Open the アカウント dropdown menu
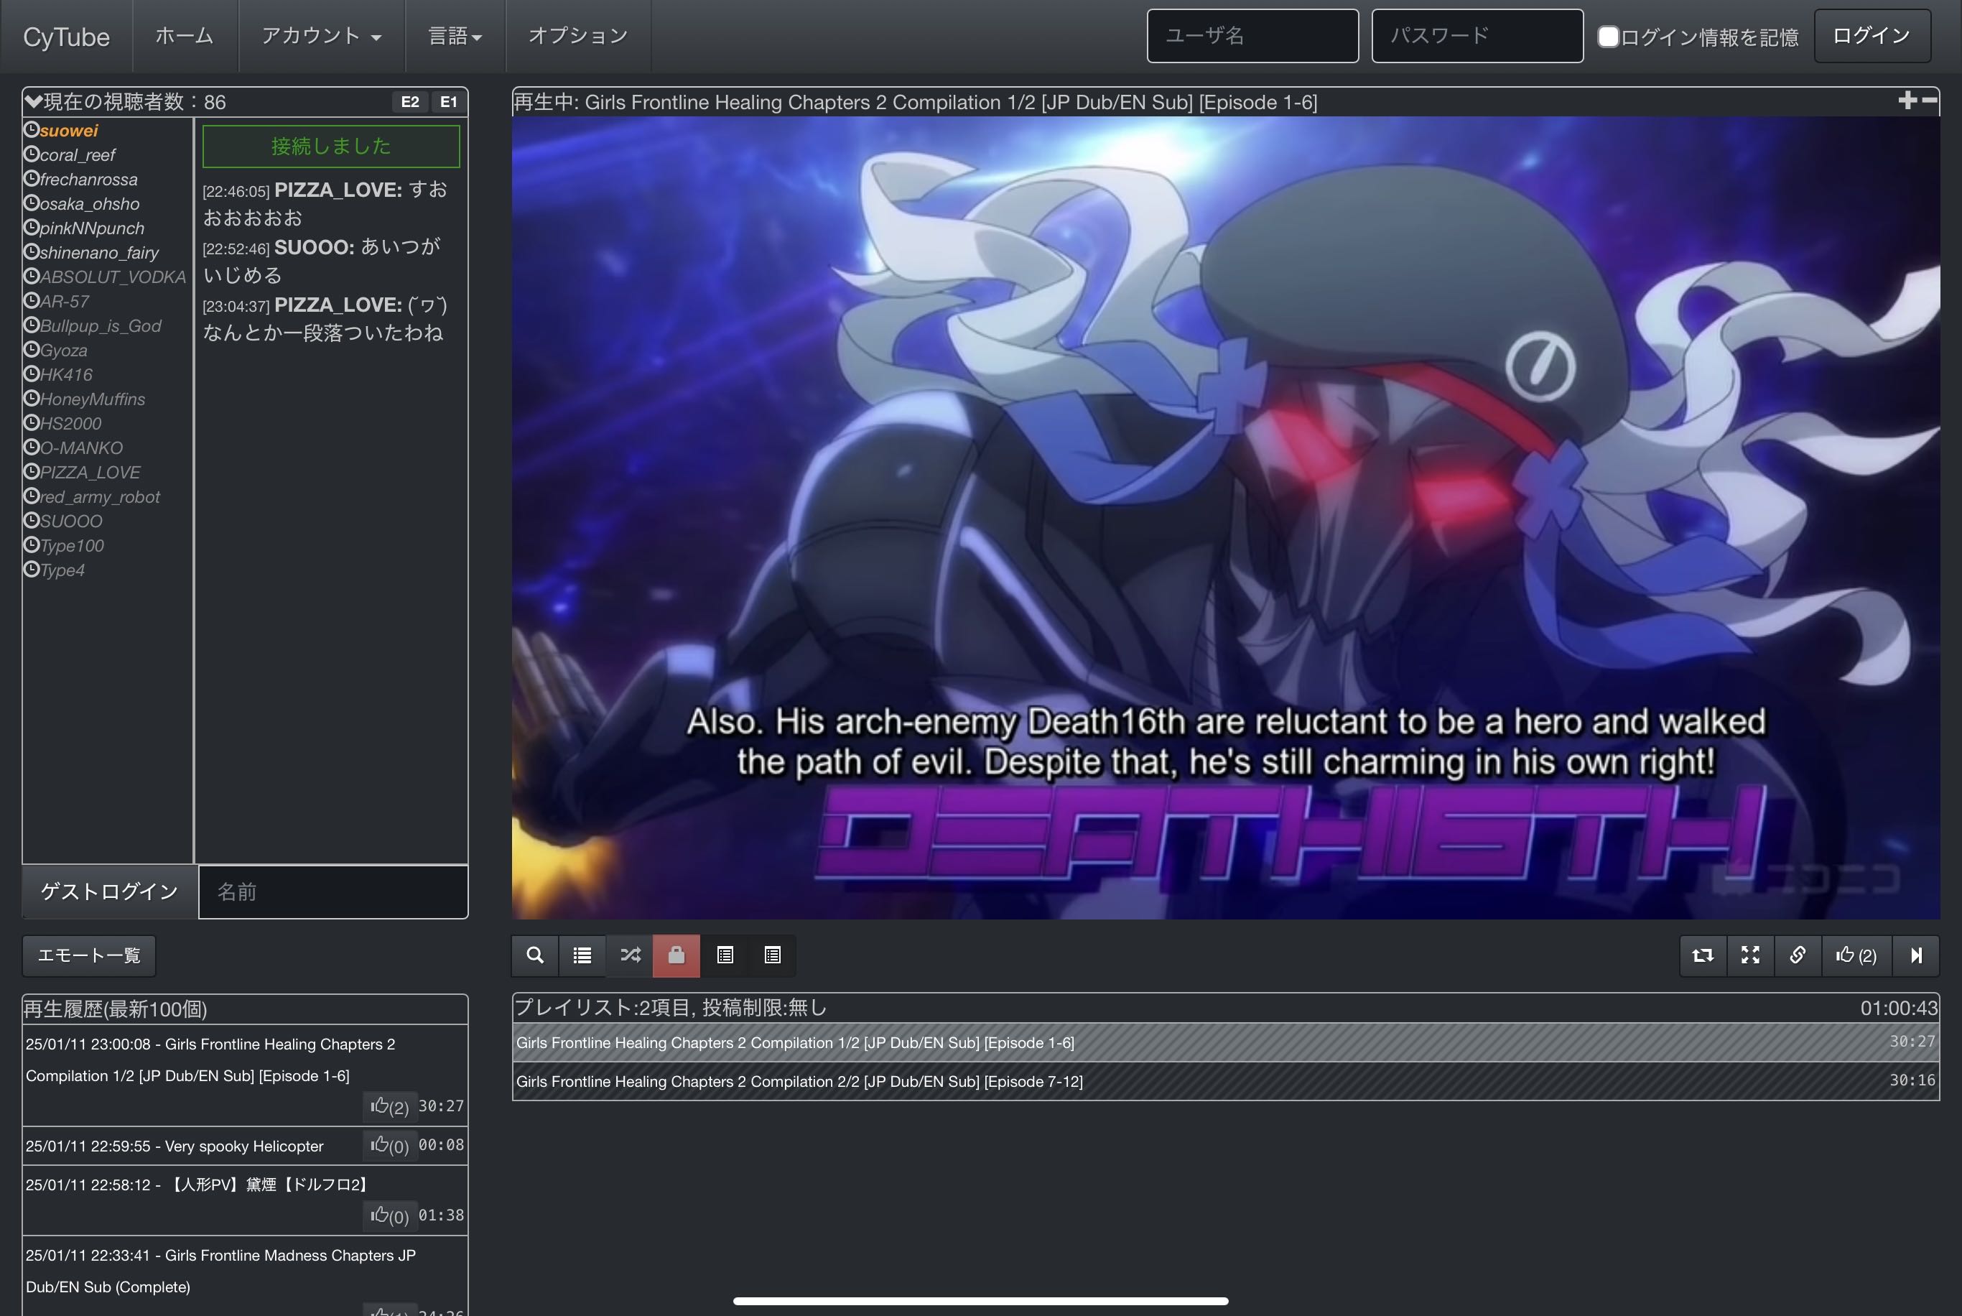The width and height of the screenshot is (1962, 1316). (x=321, y=36)
